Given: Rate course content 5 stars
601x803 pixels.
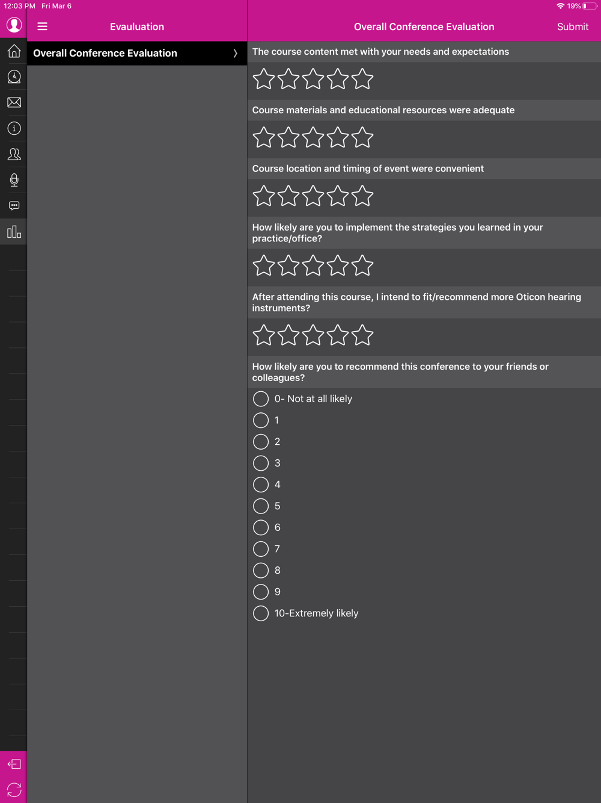Looking at the screenshot, I should coord(362,79).
